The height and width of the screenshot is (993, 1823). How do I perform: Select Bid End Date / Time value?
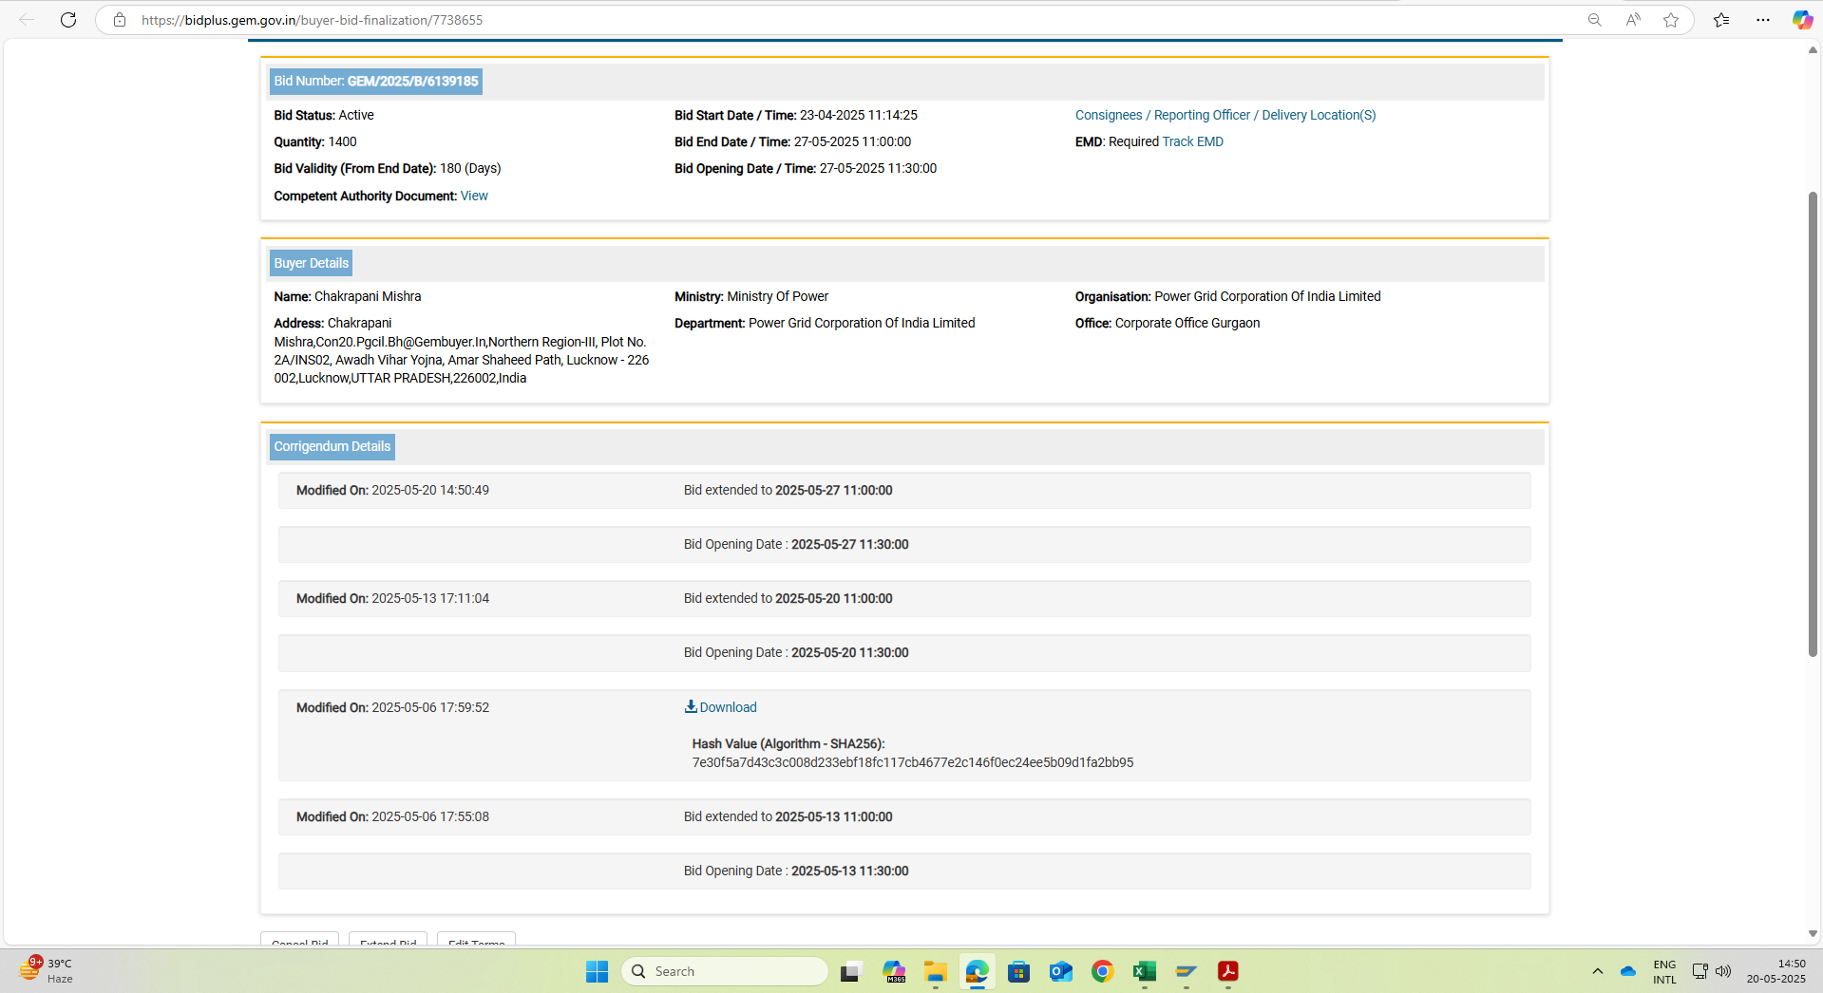pyautogui.click(x=852, y=141)
